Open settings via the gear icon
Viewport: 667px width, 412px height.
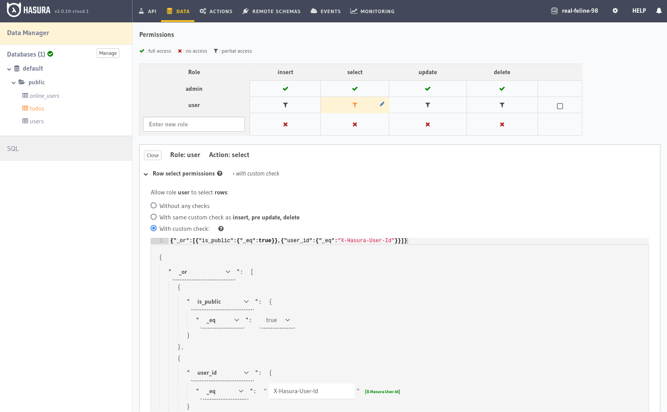click(x=615, y=11)
